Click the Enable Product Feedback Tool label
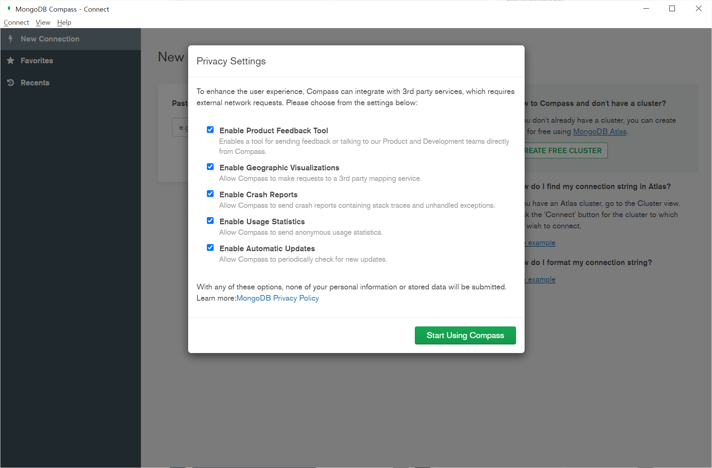 pos(274,131)
